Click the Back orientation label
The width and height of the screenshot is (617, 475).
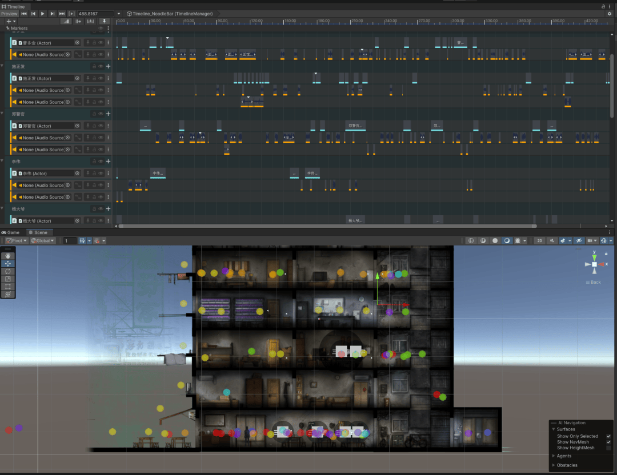click(595, 283)
